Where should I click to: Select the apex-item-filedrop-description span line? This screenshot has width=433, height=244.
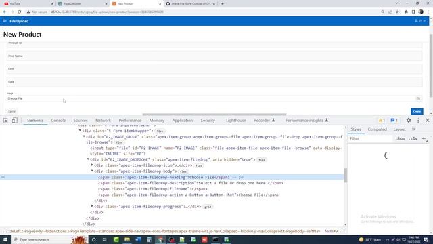191,183
